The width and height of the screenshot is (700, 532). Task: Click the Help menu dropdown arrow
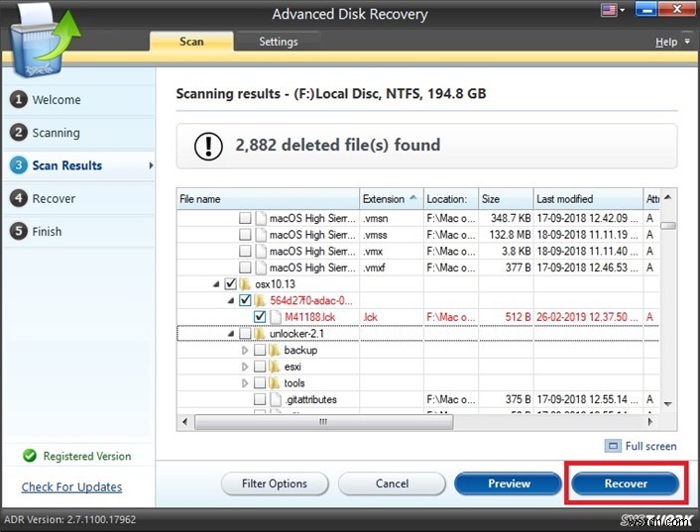(x=687, y=42)
